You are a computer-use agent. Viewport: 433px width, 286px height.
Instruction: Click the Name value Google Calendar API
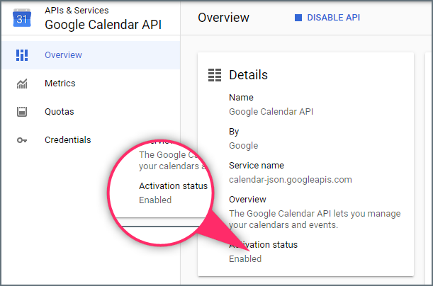(x=271, y=111)
